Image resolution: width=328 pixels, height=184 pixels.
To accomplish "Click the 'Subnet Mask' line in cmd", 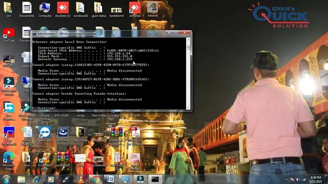I will (x=85, y=56).
